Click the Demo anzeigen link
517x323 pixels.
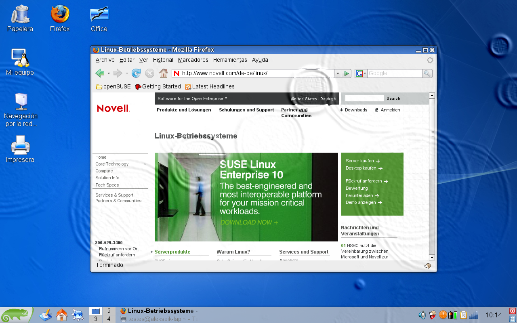point(364,203)
